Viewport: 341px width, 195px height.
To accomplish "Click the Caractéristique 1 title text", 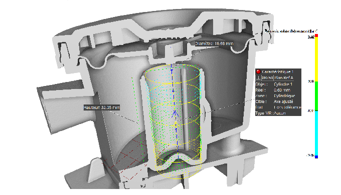I will tap(277, 71).
